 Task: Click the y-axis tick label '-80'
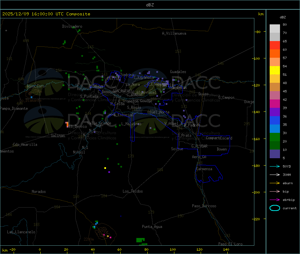point(258,32)
